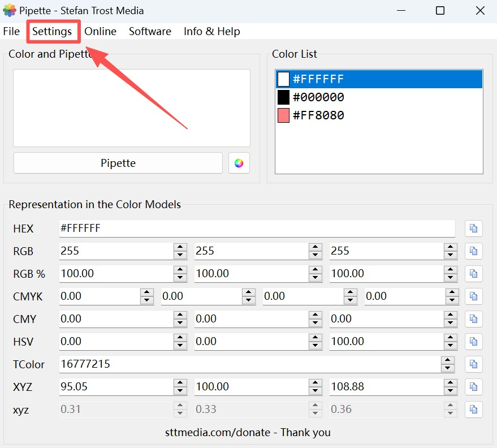
Task: Select #FF8080 in the Color List
Action: click(318, 115)
